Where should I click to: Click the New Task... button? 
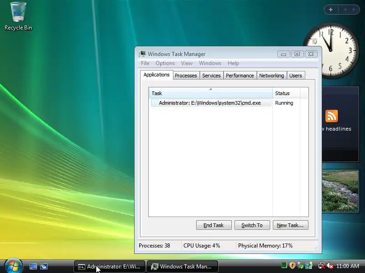pyautogui.click(x=290, y=225)
